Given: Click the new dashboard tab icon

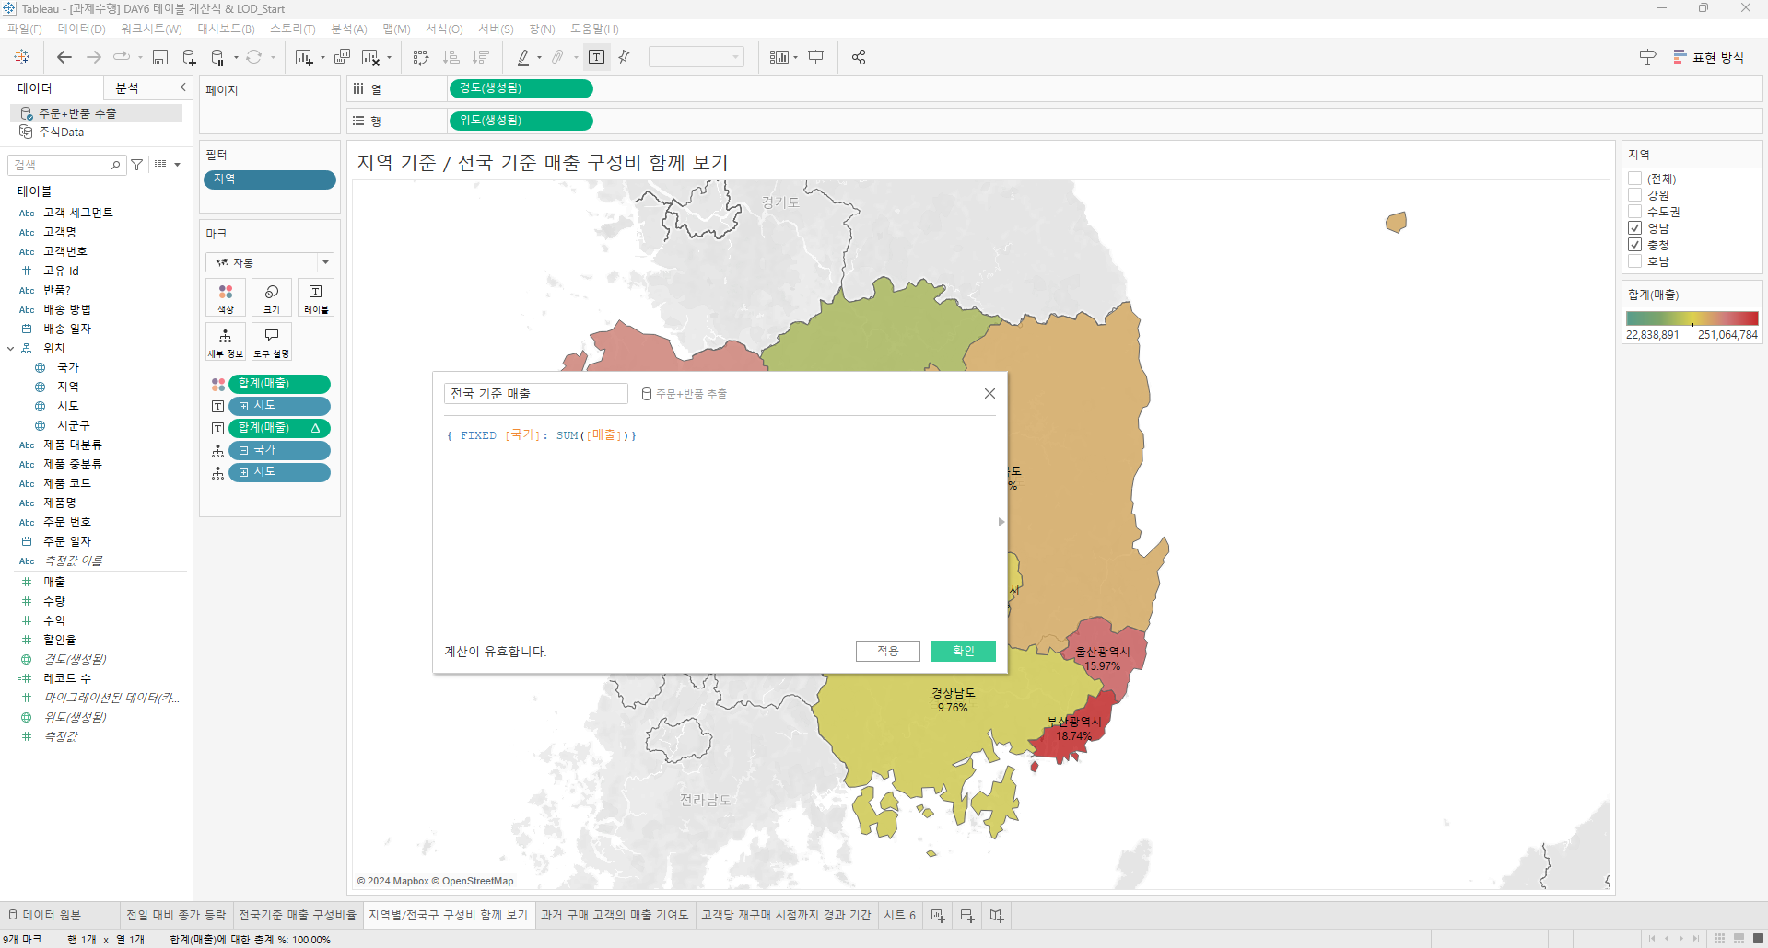Looking at the screenshot, I should (x=967, y=915).
